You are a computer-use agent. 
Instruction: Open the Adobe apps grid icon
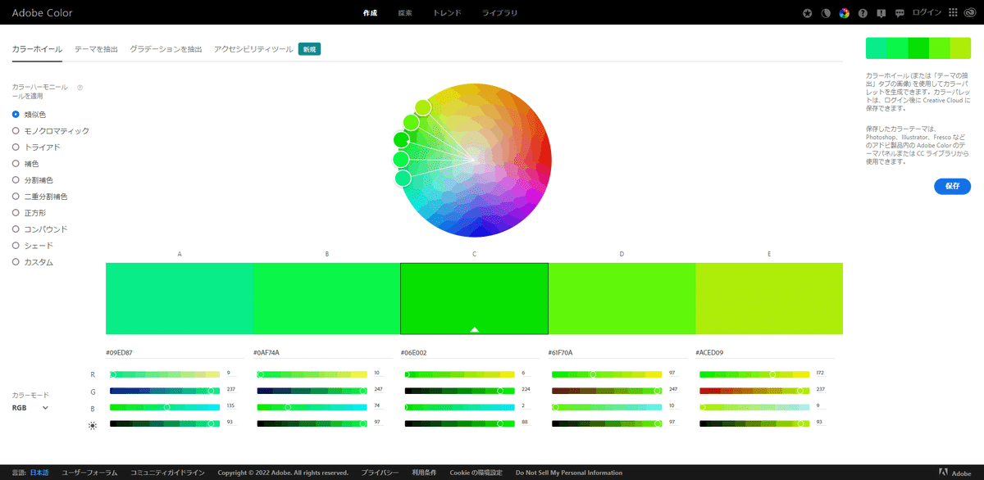(x=953, y=13)
